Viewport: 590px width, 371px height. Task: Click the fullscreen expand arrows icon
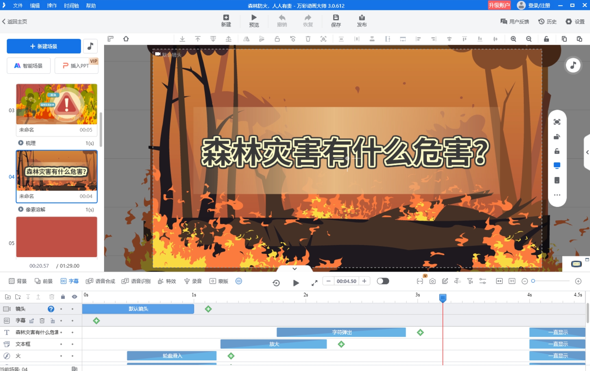click(314, 283)
